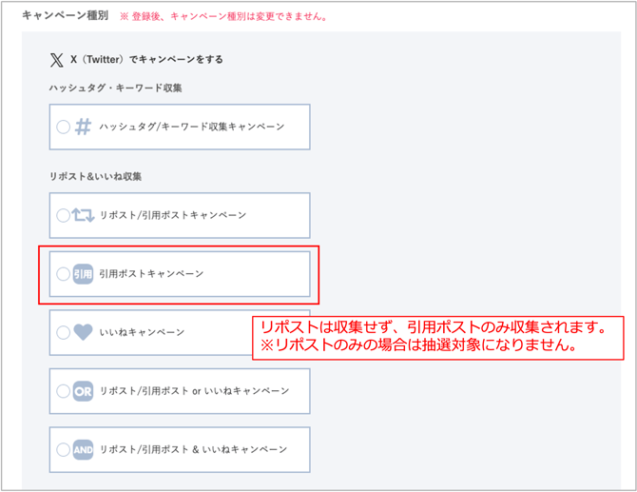Click the いいねキャンペーン label text
Image resolution: width=637 pixels, height=492 pixels.
[x=142, y=333]
